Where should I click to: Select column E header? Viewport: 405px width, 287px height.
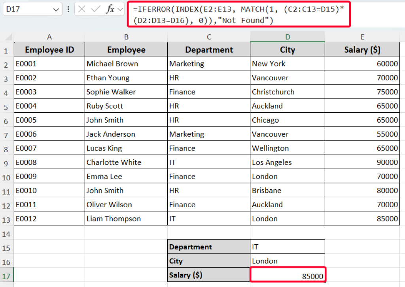coord(362,36)
